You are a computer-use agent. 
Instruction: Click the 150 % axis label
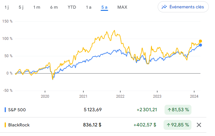[7, 21]
